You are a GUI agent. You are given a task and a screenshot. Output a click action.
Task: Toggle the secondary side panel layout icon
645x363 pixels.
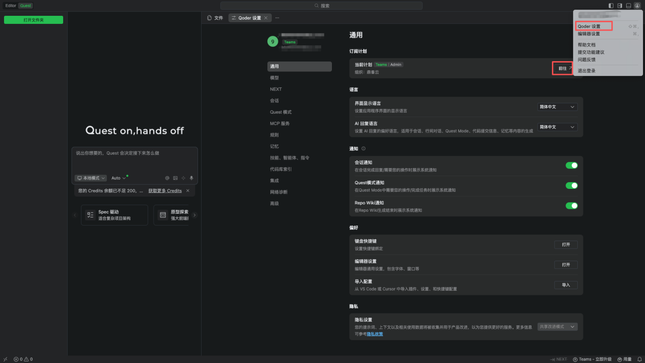click(620, 6)
